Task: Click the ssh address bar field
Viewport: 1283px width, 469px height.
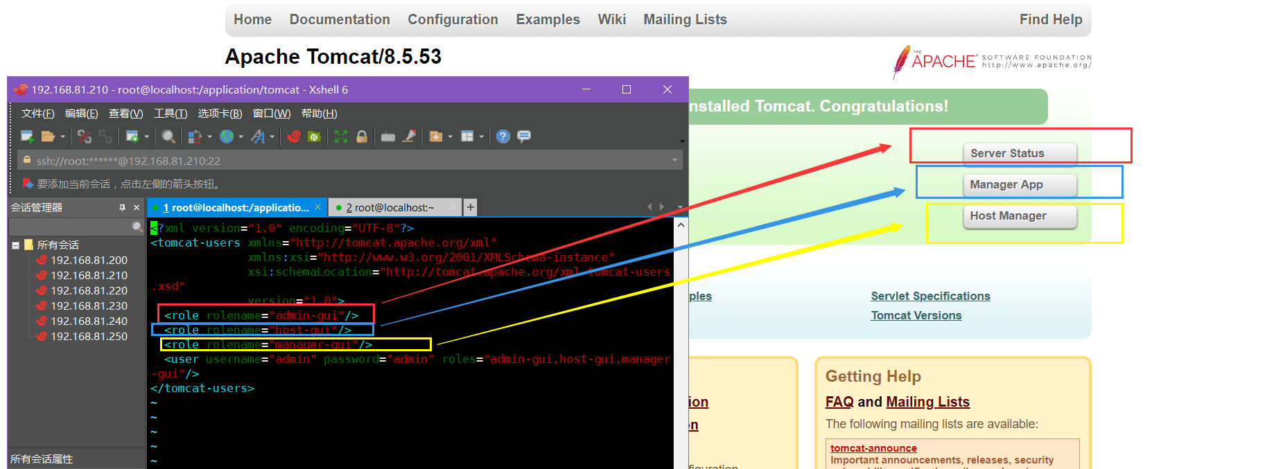Action: point(349,161)
